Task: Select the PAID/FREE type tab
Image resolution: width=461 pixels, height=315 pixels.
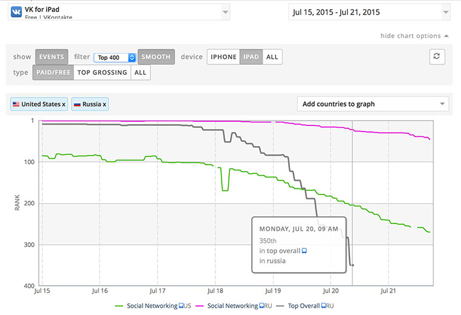Action: coord(52,73)
